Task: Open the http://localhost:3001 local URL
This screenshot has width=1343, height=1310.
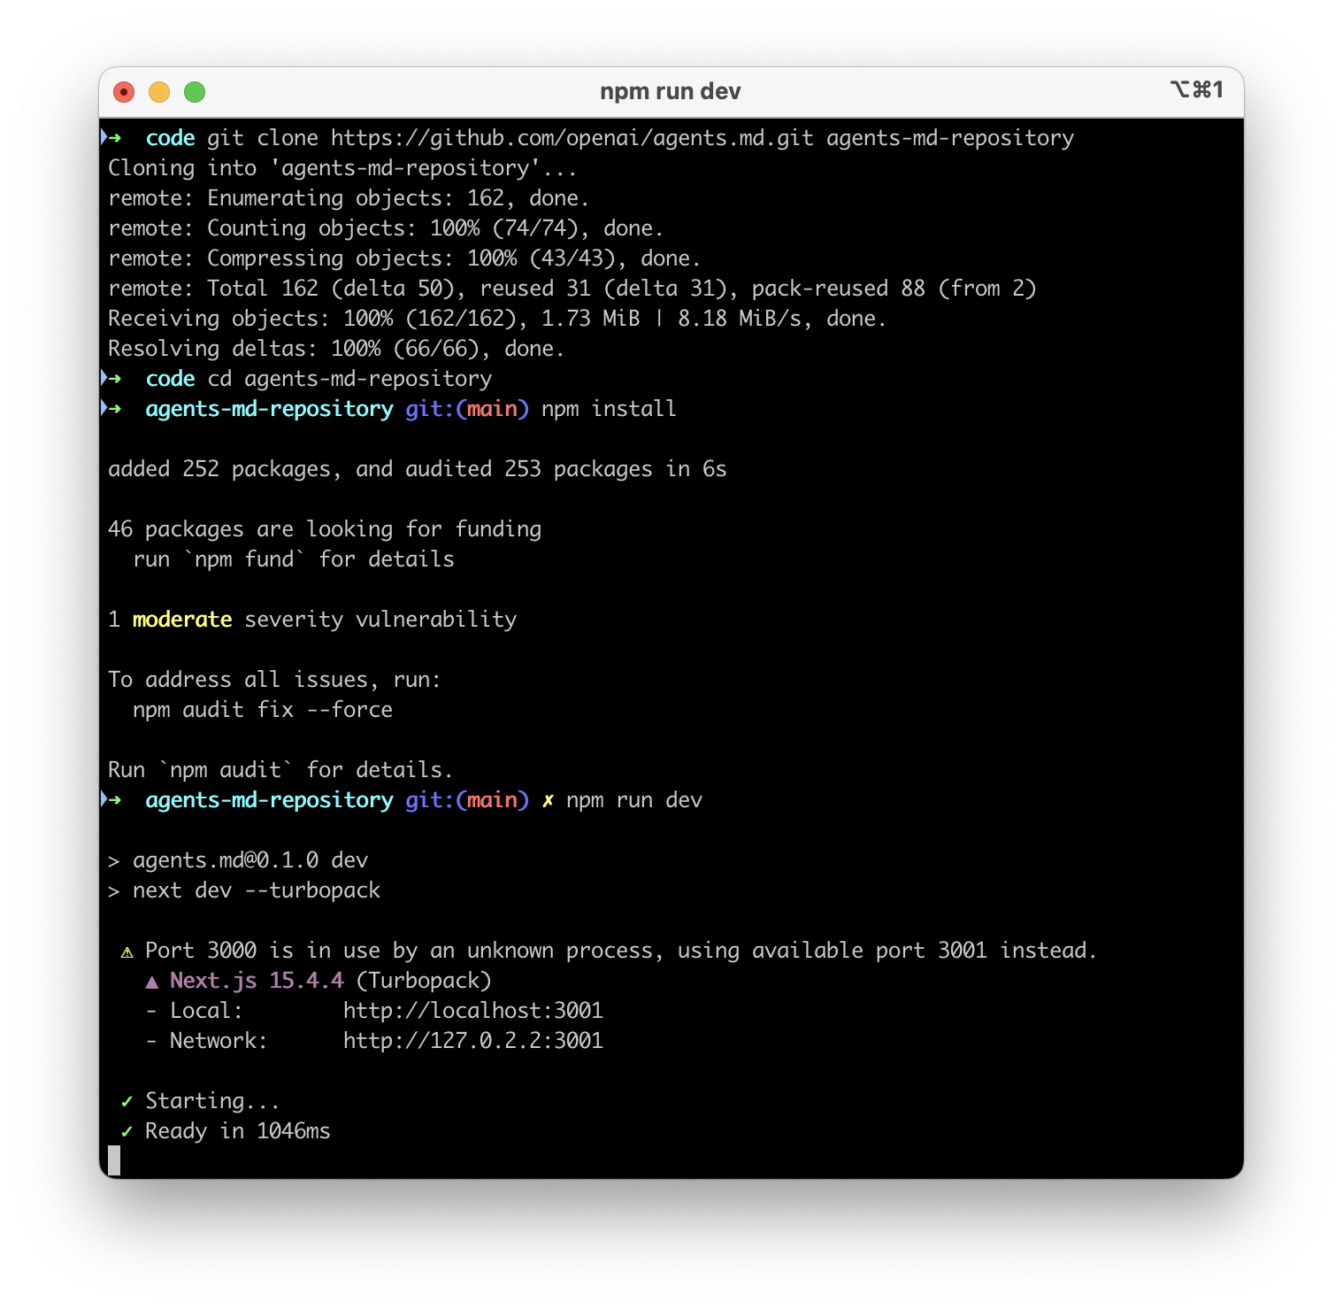Action: [x=472, y=1011]
